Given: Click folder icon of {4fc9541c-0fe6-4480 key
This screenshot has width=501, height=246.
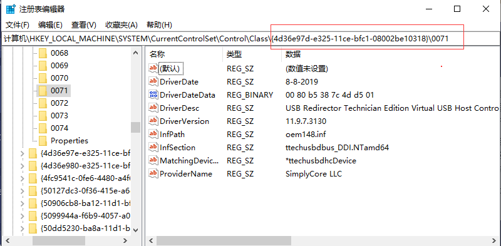Looking at the screenshot, I should 33,178.
